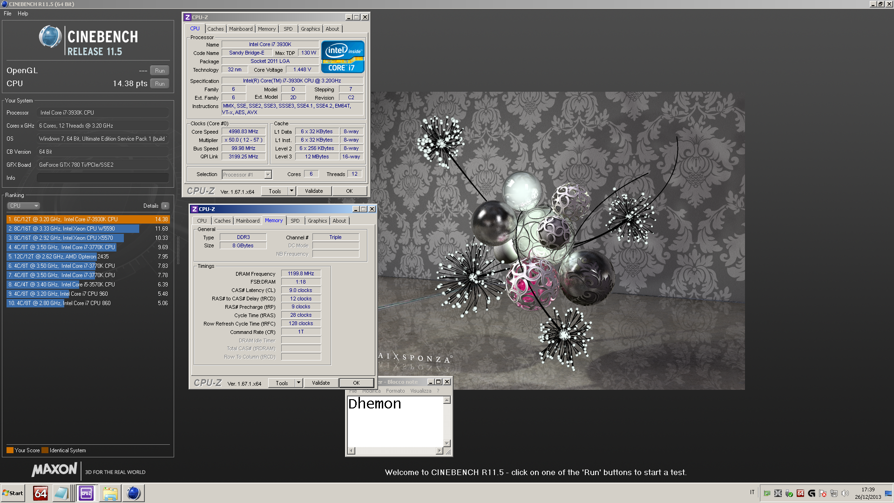Expand Tools arrow in lower CPU-Z
894x503 pixels.
coord(299,383)
